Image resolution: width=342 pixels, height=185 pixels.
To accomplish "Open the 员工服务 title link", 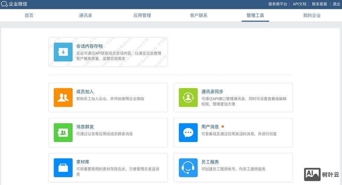I will pyautogui.click(x=210, y=162).
